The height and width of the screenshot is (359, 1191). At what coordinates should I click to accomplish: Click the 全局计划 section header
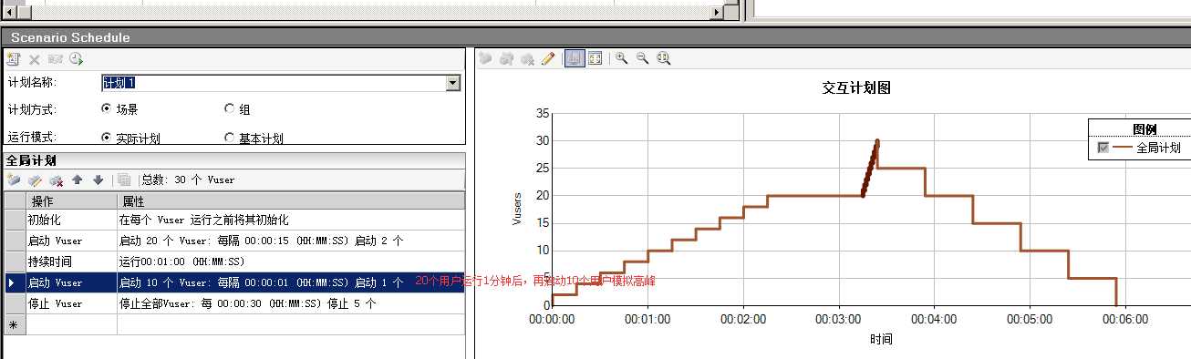coord(30,160)
